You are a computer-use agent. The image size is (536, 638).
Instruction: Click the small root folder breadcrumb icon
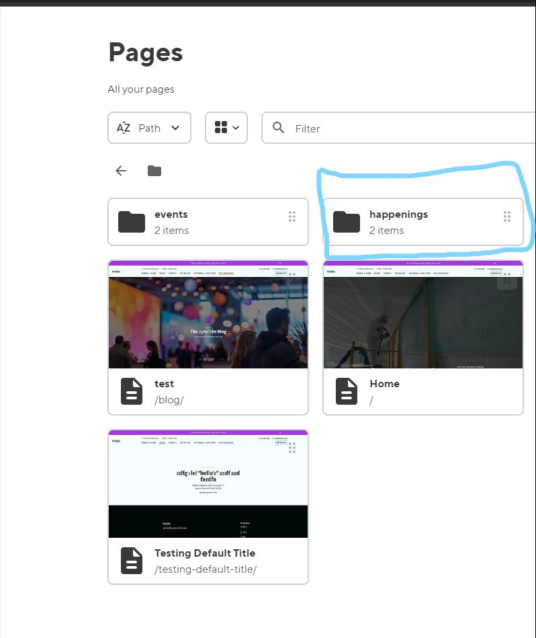pyautogui.click(x=154, y=171)
